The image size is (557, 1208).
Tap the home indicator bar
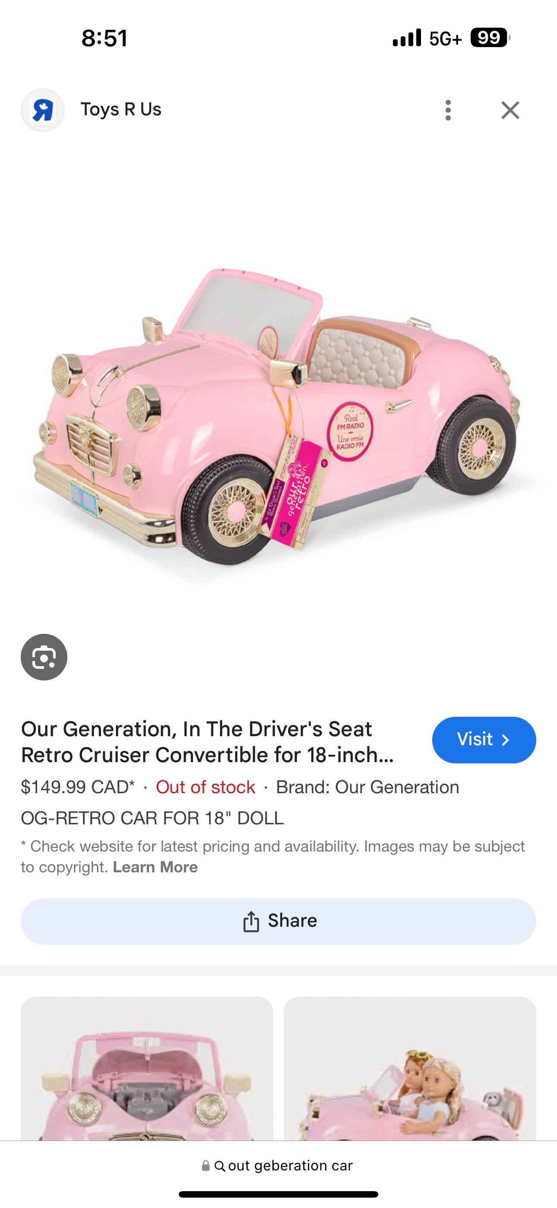click(278, 1194)
